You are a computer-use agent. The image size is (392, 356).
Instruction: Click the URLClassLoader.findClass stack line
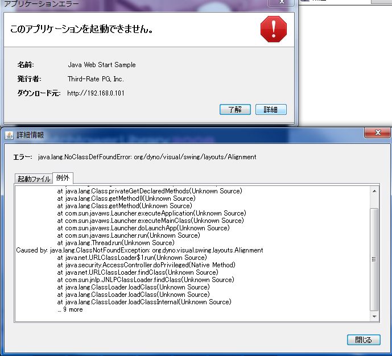pos(138,272)
